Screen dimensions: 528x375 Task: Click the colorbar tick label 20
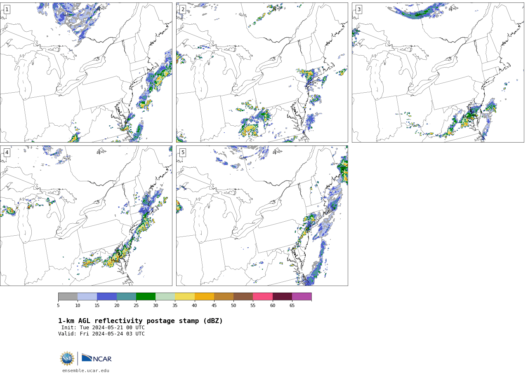pos(117,305)
